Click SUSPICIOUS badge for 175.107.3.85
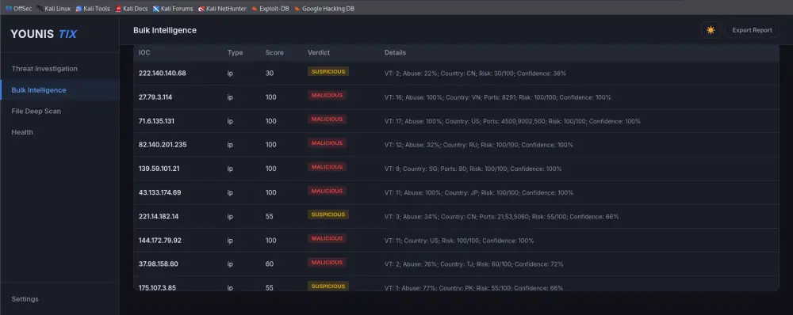The image size is (793, 315). (x=328, y=287)
